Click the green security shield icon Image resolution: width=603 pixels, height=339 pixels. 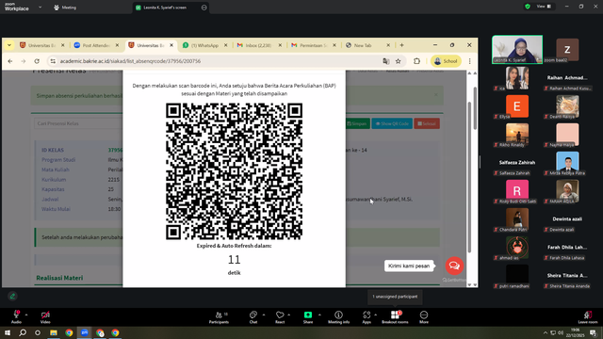[528, 7]
